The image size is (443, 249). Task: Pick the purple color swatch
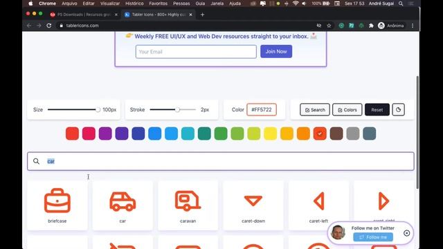(x=105, y=133)
